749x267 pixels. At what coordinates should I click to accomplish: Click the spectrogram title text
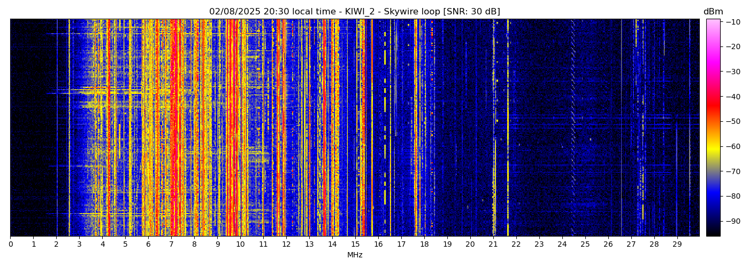(x=354, y=12)
